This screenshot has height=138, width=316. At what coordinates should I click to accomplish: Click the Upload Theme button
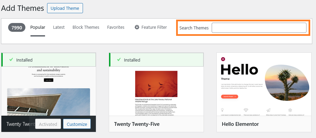click(65, 8)
